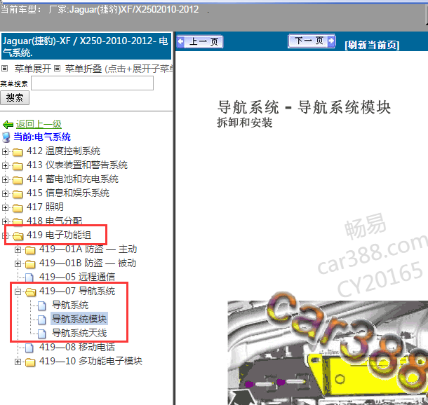This screenshot has width=428, height=405.
Task: Click document icon for 419—08 移动电话
Action: [29, 348]
